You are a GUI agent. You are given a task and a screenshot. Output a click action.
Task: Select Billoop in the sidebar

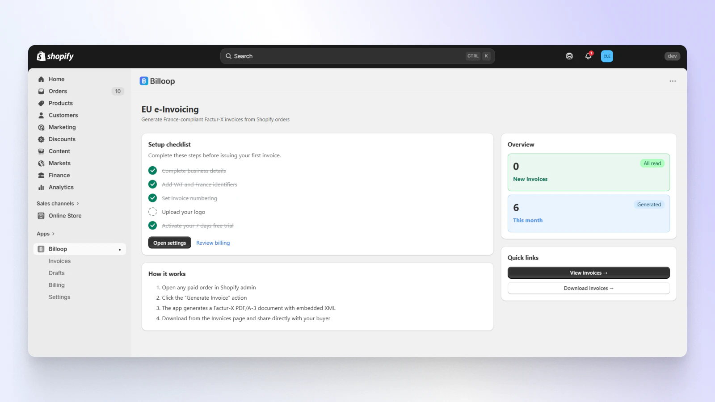(80, 249)
